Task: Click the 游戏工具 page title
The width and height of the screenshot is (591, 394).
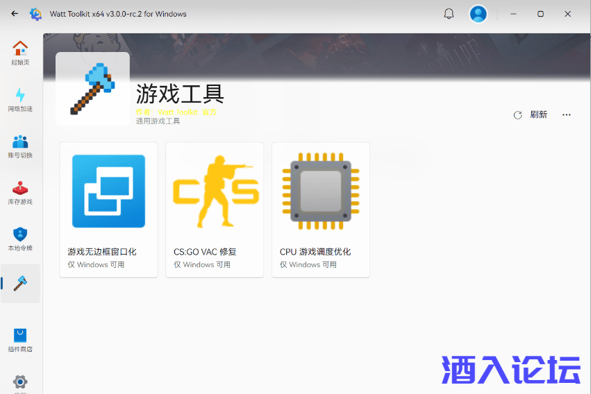Action: click(180, 93)
